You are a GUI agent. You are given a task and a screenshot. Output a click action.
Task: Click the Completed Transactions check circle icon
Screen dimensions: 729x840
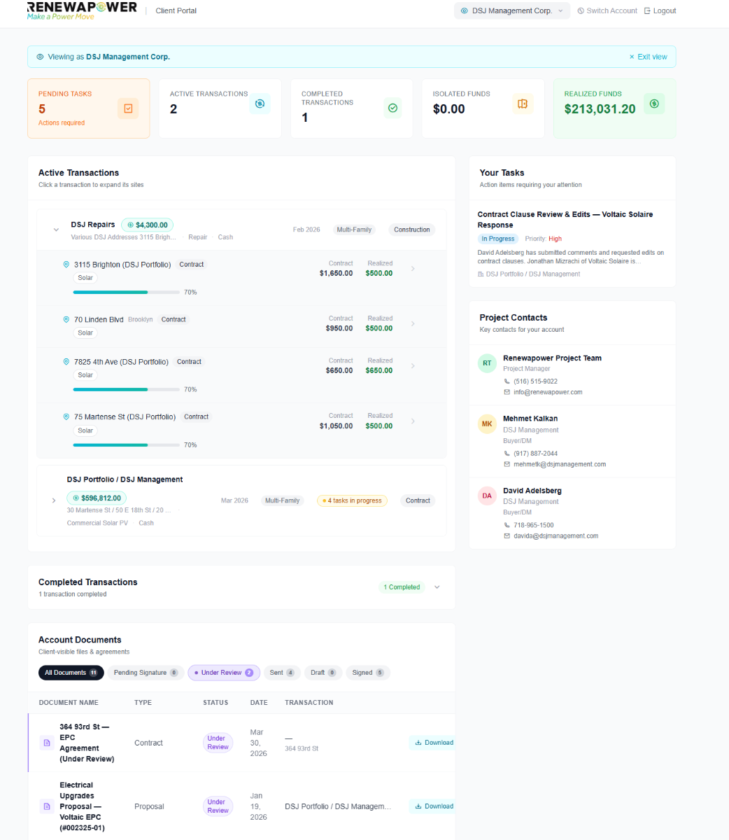pos(392,108)
